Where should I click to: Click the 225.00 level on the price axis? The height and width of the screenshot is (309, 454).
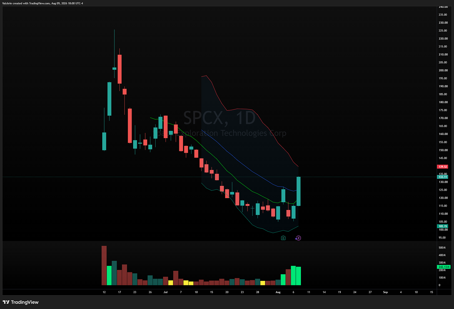click(443, 31)
